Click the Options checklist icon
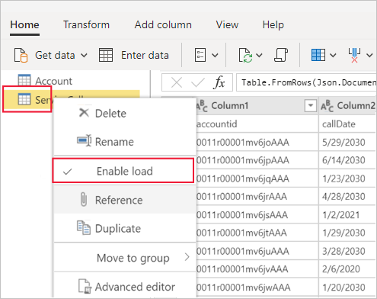 pyautogui.click(x=200, y=55)
